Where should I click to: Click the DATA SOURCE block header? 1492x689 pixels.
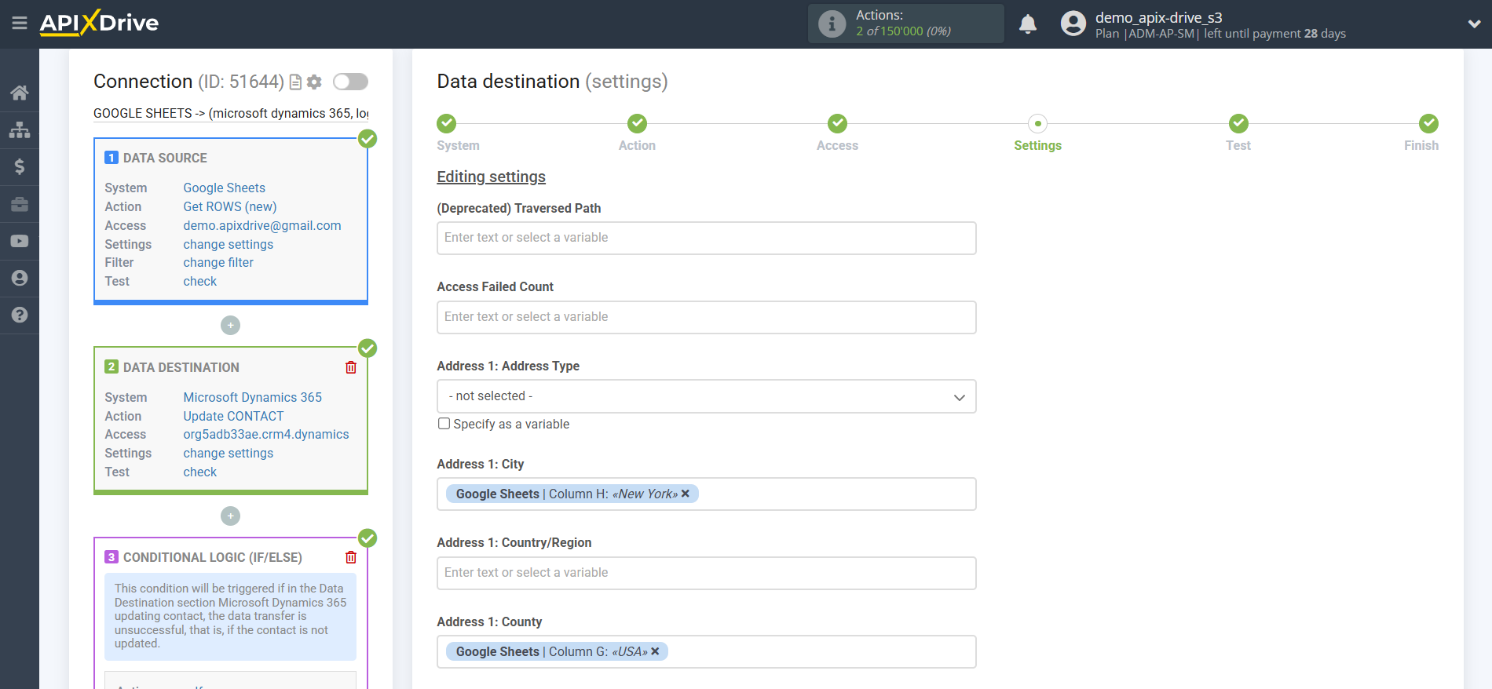165,158
